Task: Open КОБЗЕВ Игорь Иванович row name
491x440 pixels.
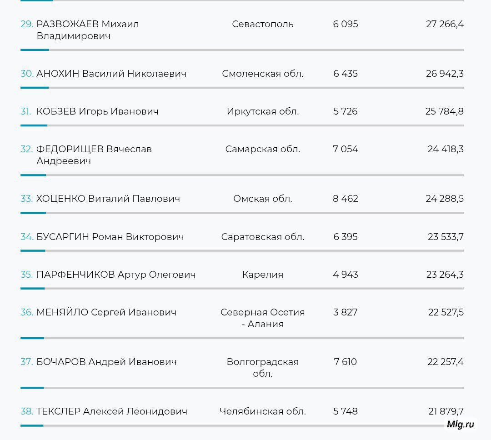Action: (97, 111)
